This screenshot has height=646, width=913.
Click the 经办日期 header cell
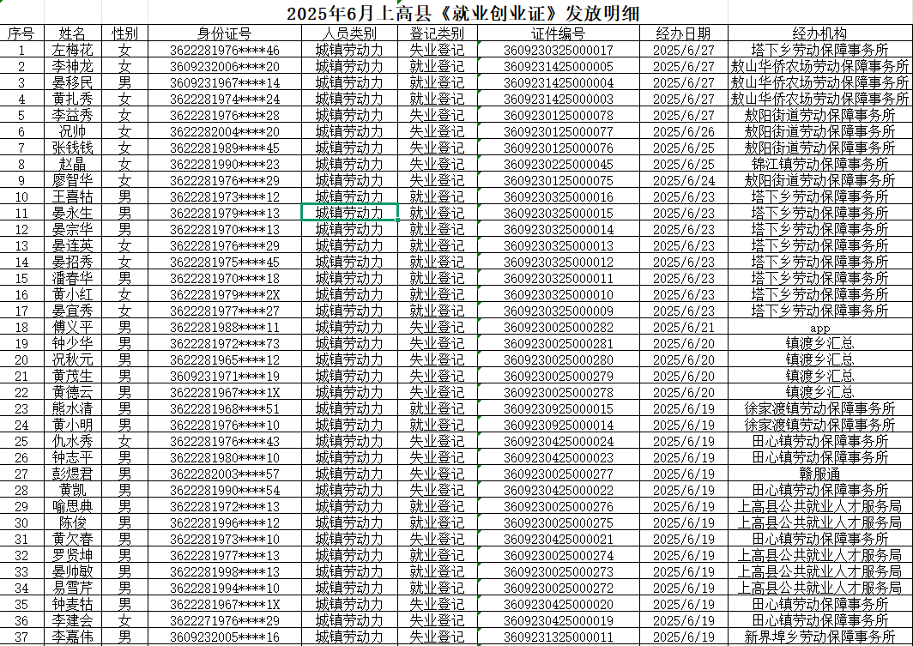coord(683,33)
